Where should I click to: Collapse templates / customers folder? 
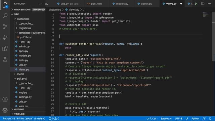coord(32,33)
